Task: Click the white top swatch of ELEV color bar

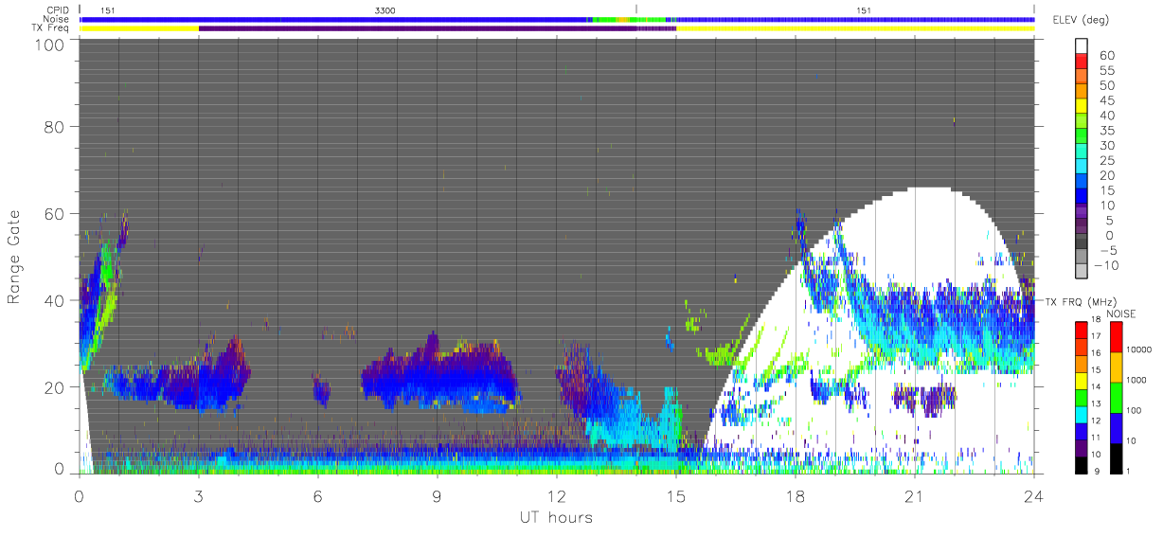Action: point(1082,46)
